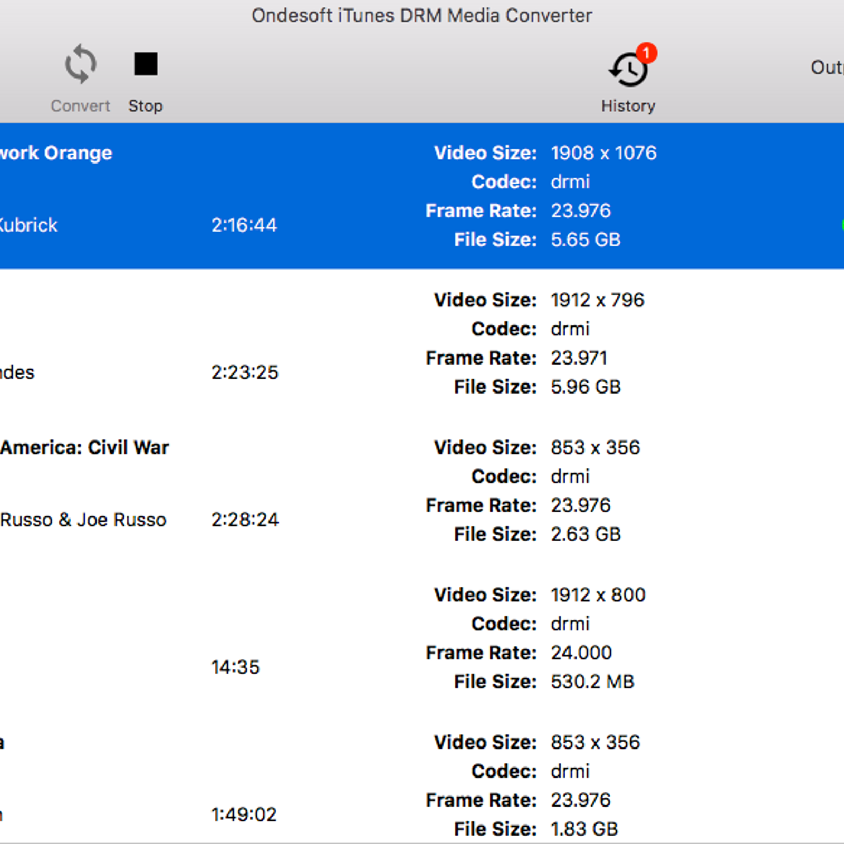Viewport: 844px width, 844px height.
Task: Click the History label
Action: pos(628,106)
